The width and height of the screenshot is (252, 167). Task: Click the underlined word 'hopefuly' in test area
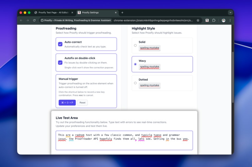(106, 139)
